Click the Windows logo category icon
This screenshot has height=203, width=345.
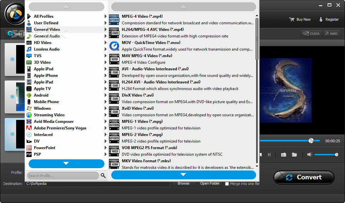click(29, 108)
